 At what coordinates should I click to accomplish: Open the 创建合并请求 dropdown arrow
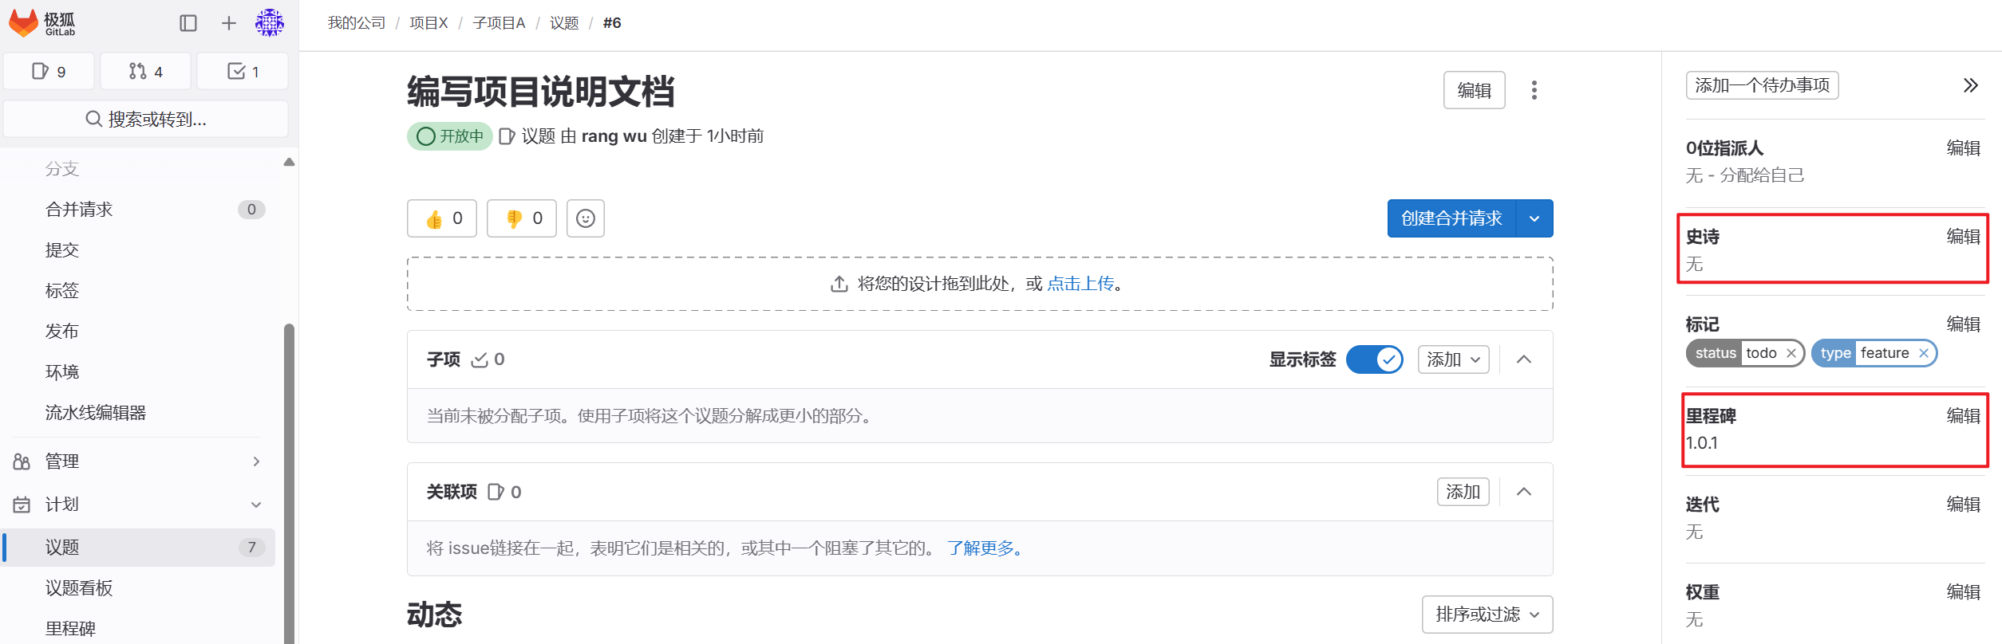(x=1534, y=218)
